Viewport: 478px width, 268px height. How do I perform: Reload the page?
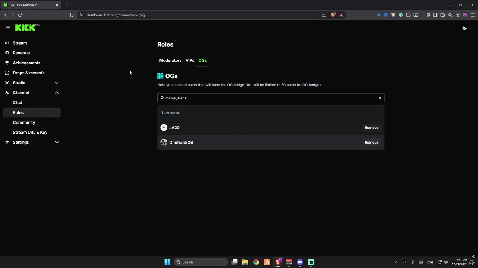[20, 15]
